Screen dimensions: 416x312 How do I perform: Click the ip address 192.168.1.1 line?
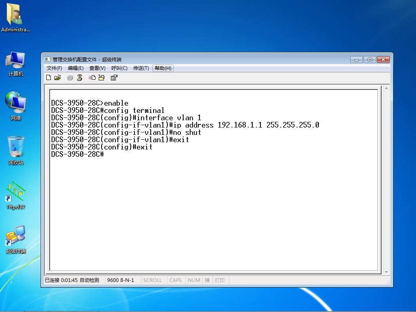[x=185, y=125]
